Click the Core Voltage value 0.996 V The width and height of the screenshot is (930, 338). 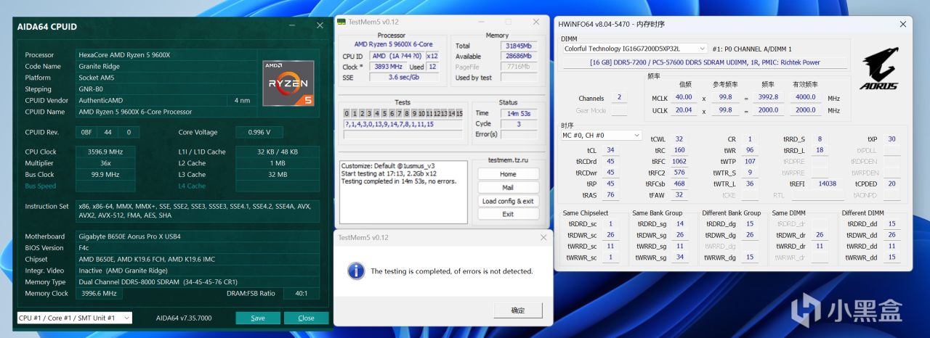click(x=259, y=132)
